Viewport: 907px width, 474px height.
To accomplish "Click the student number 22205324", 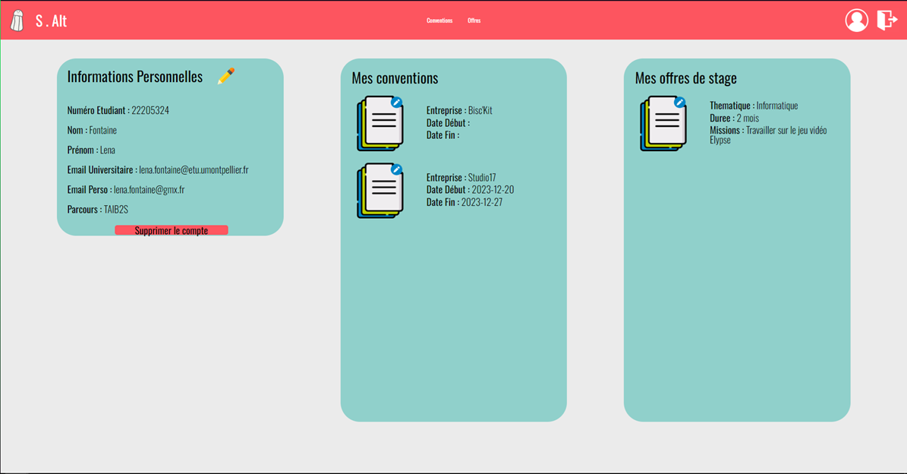I will [150, 111].
